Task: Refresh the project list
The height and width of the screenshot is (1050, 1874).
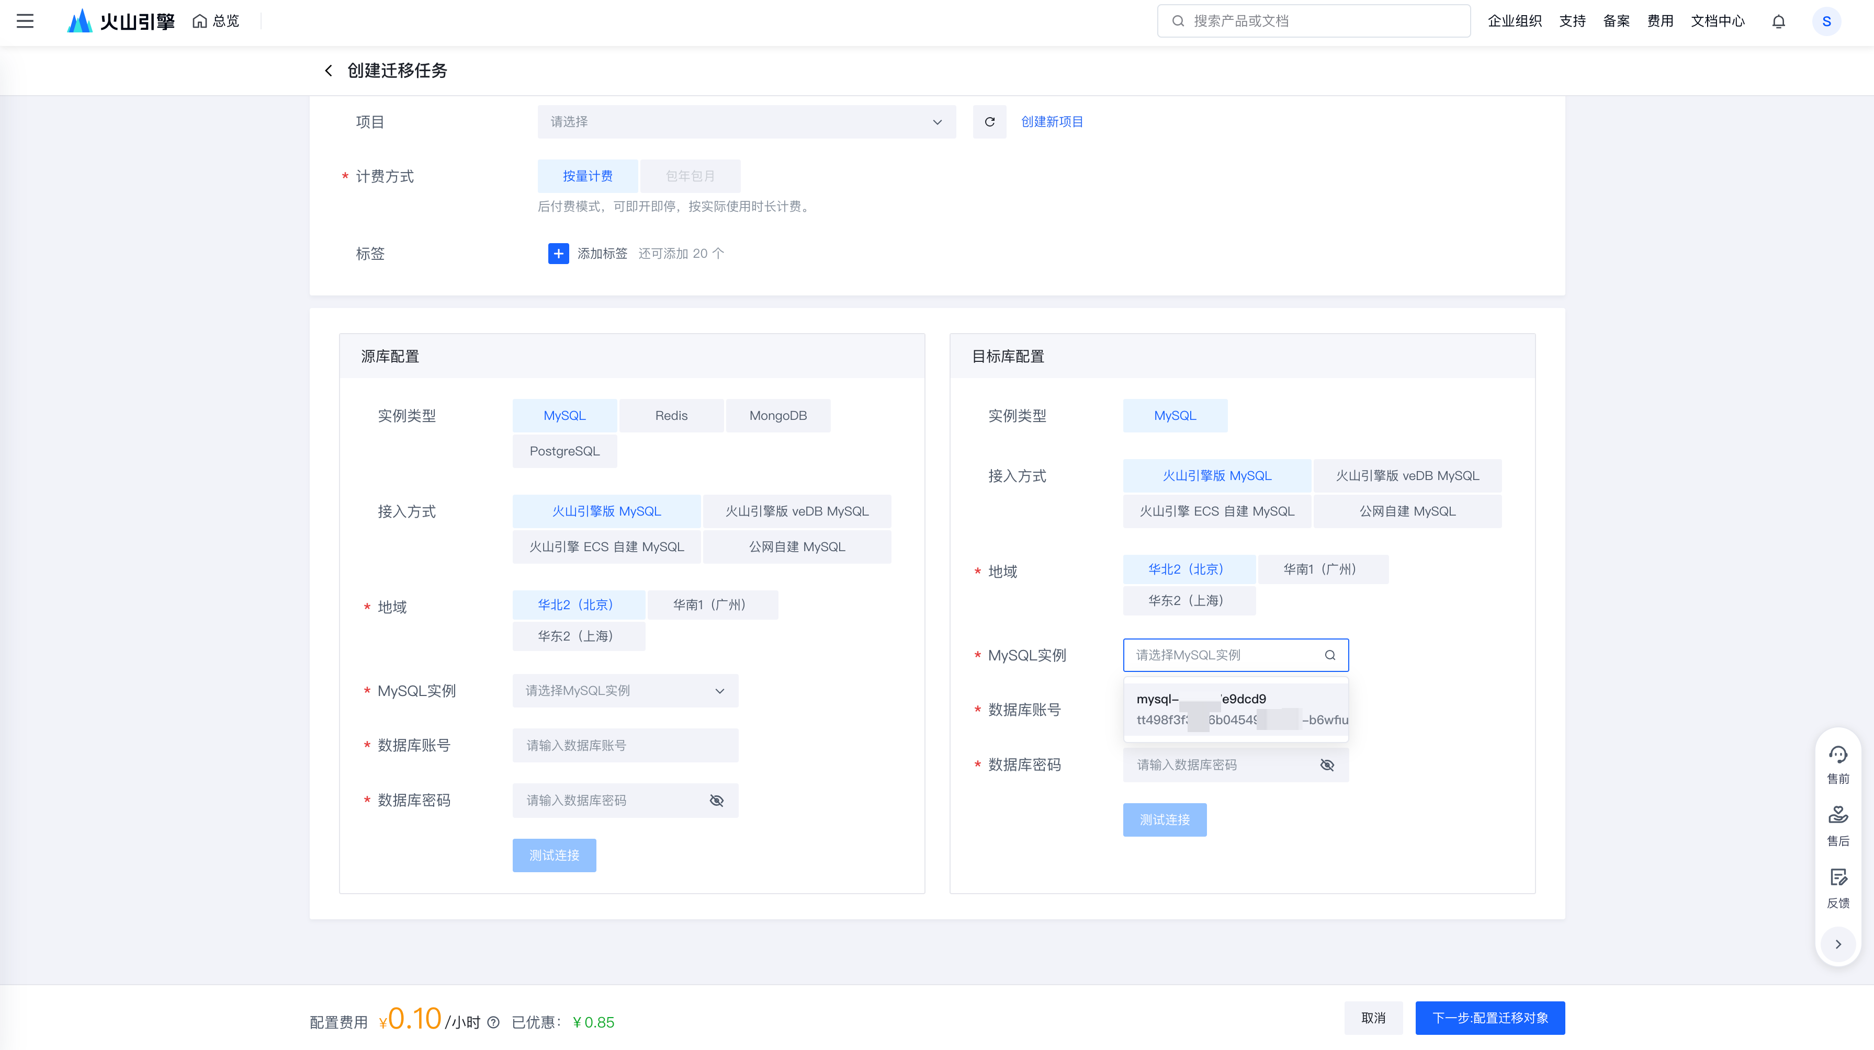Action: [x=989, y=122]
